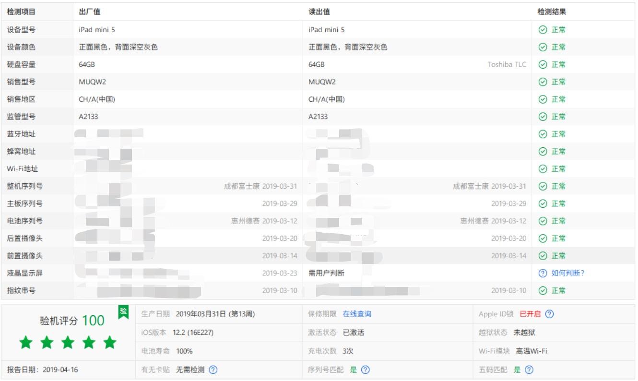The image size is (638, 381).
Task: Open the 在线查询 warranty link
Action: 357,314
